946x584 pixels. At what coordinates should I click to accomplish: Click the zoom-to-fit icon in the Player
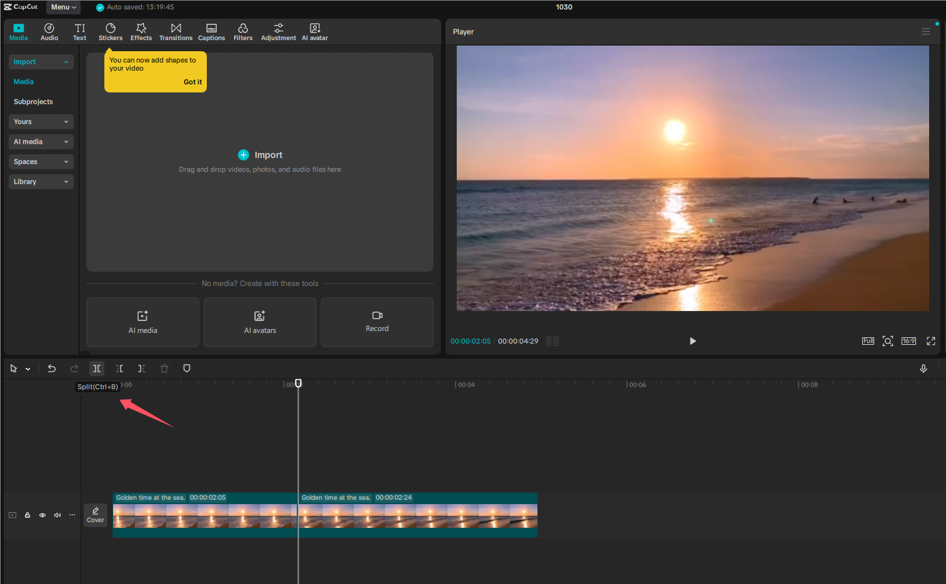click(888, 341)
